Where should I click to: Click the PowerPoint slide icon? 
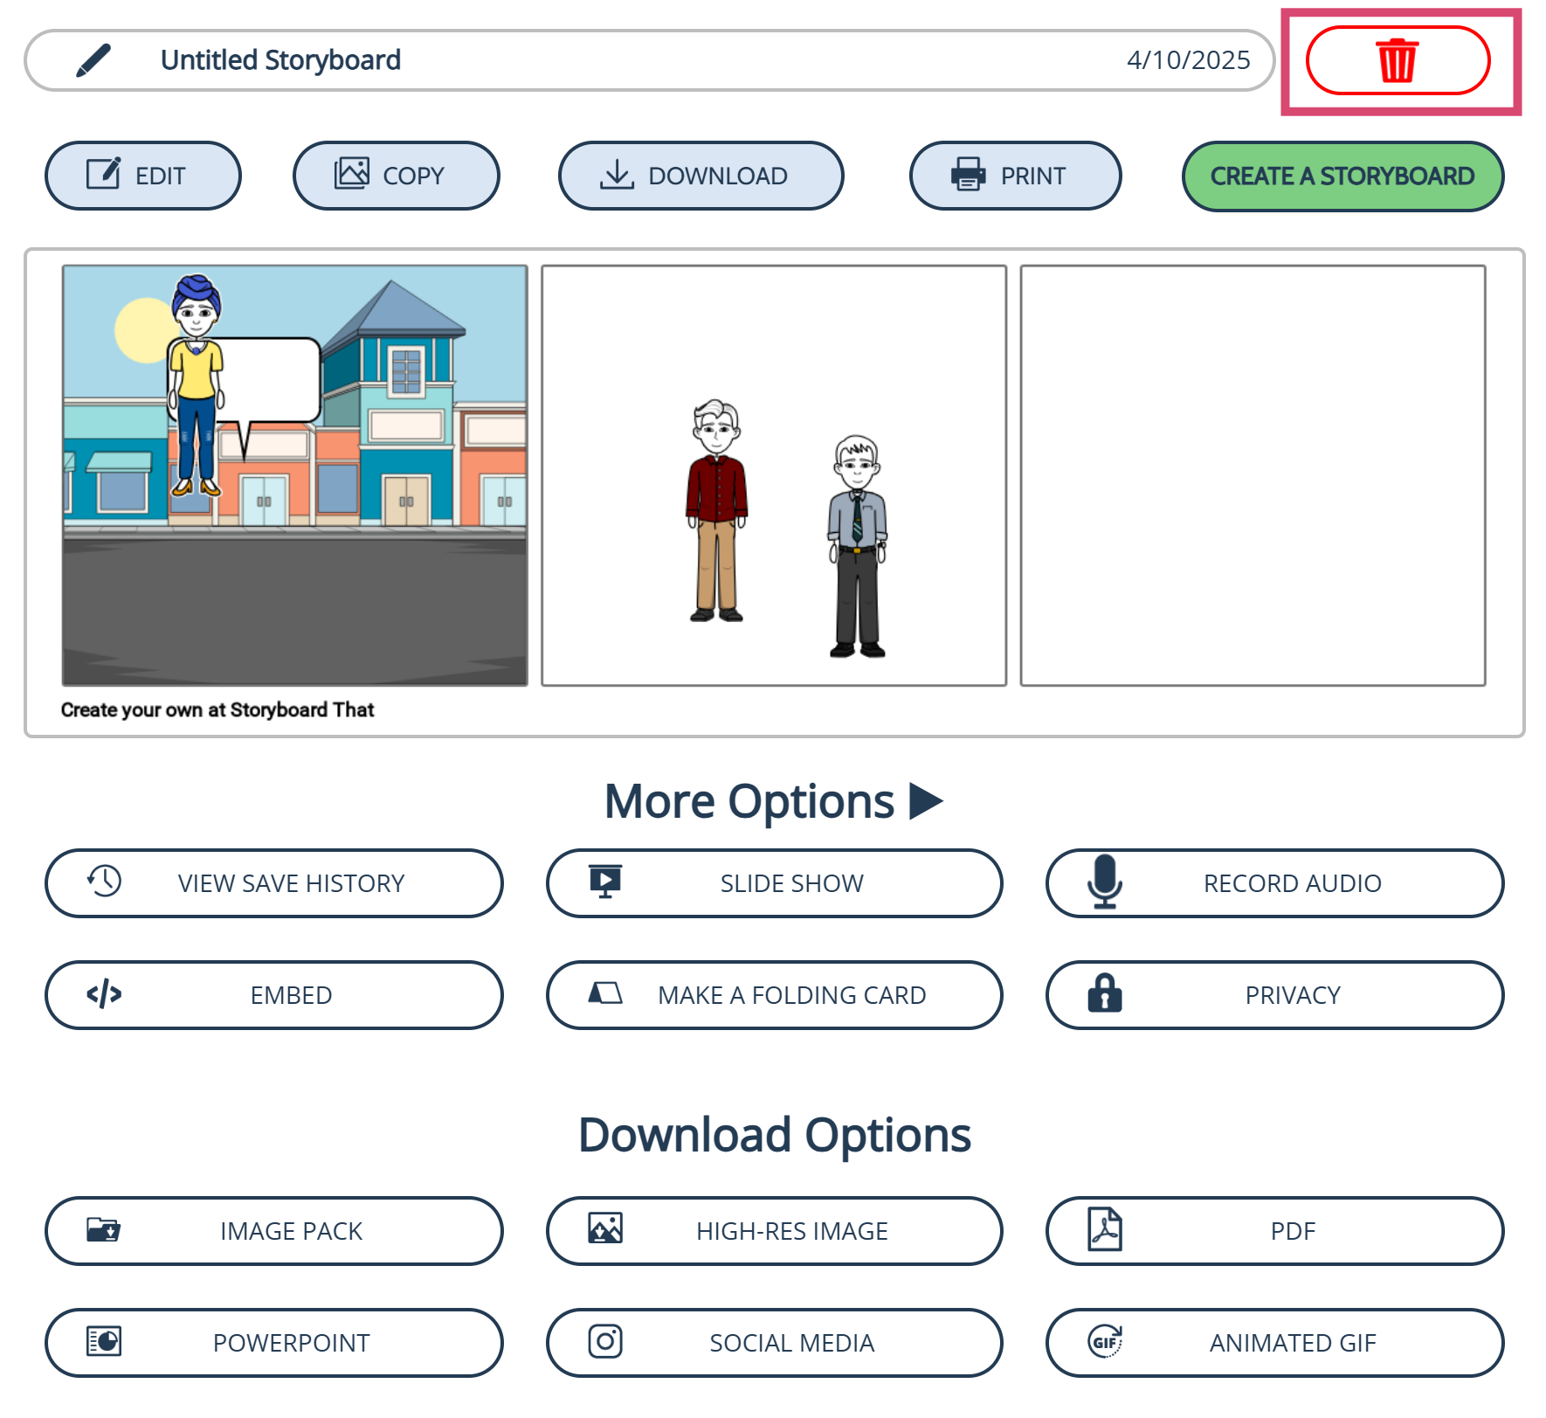(104, 1340)
